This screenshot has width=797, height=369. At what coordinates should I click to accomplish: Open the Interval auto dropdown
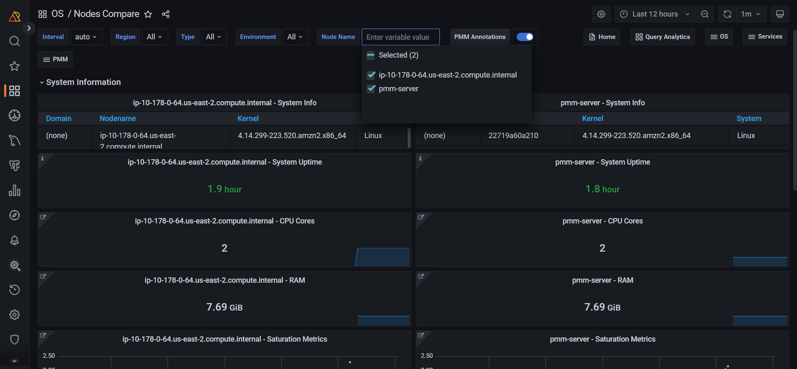(x=86, y=37)
